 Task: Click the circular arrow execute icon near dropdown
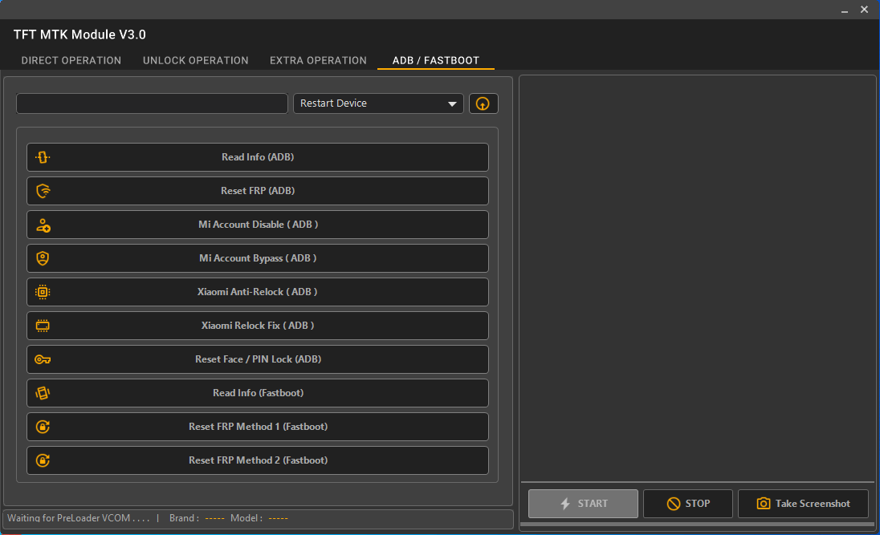coord(483,103)
